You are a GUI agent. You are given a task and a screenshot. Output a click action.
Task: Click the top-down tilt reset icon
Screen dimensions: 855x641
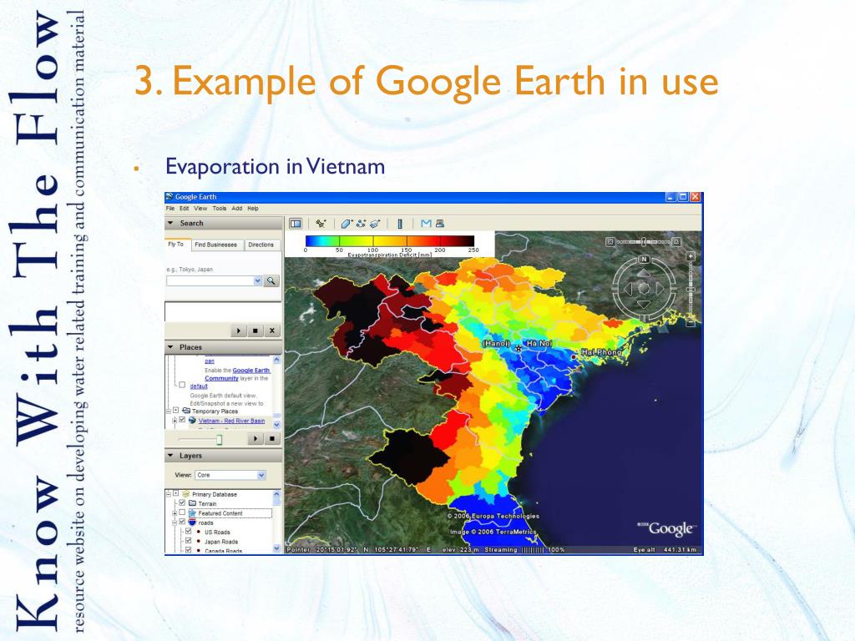point(610,241)
